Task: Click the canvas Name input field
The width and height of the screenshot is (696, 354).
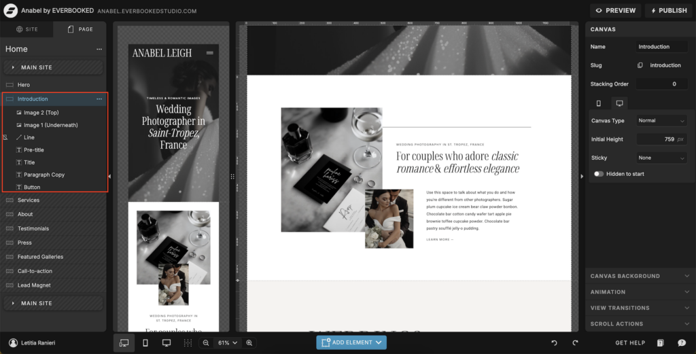Action: [662, 47]
